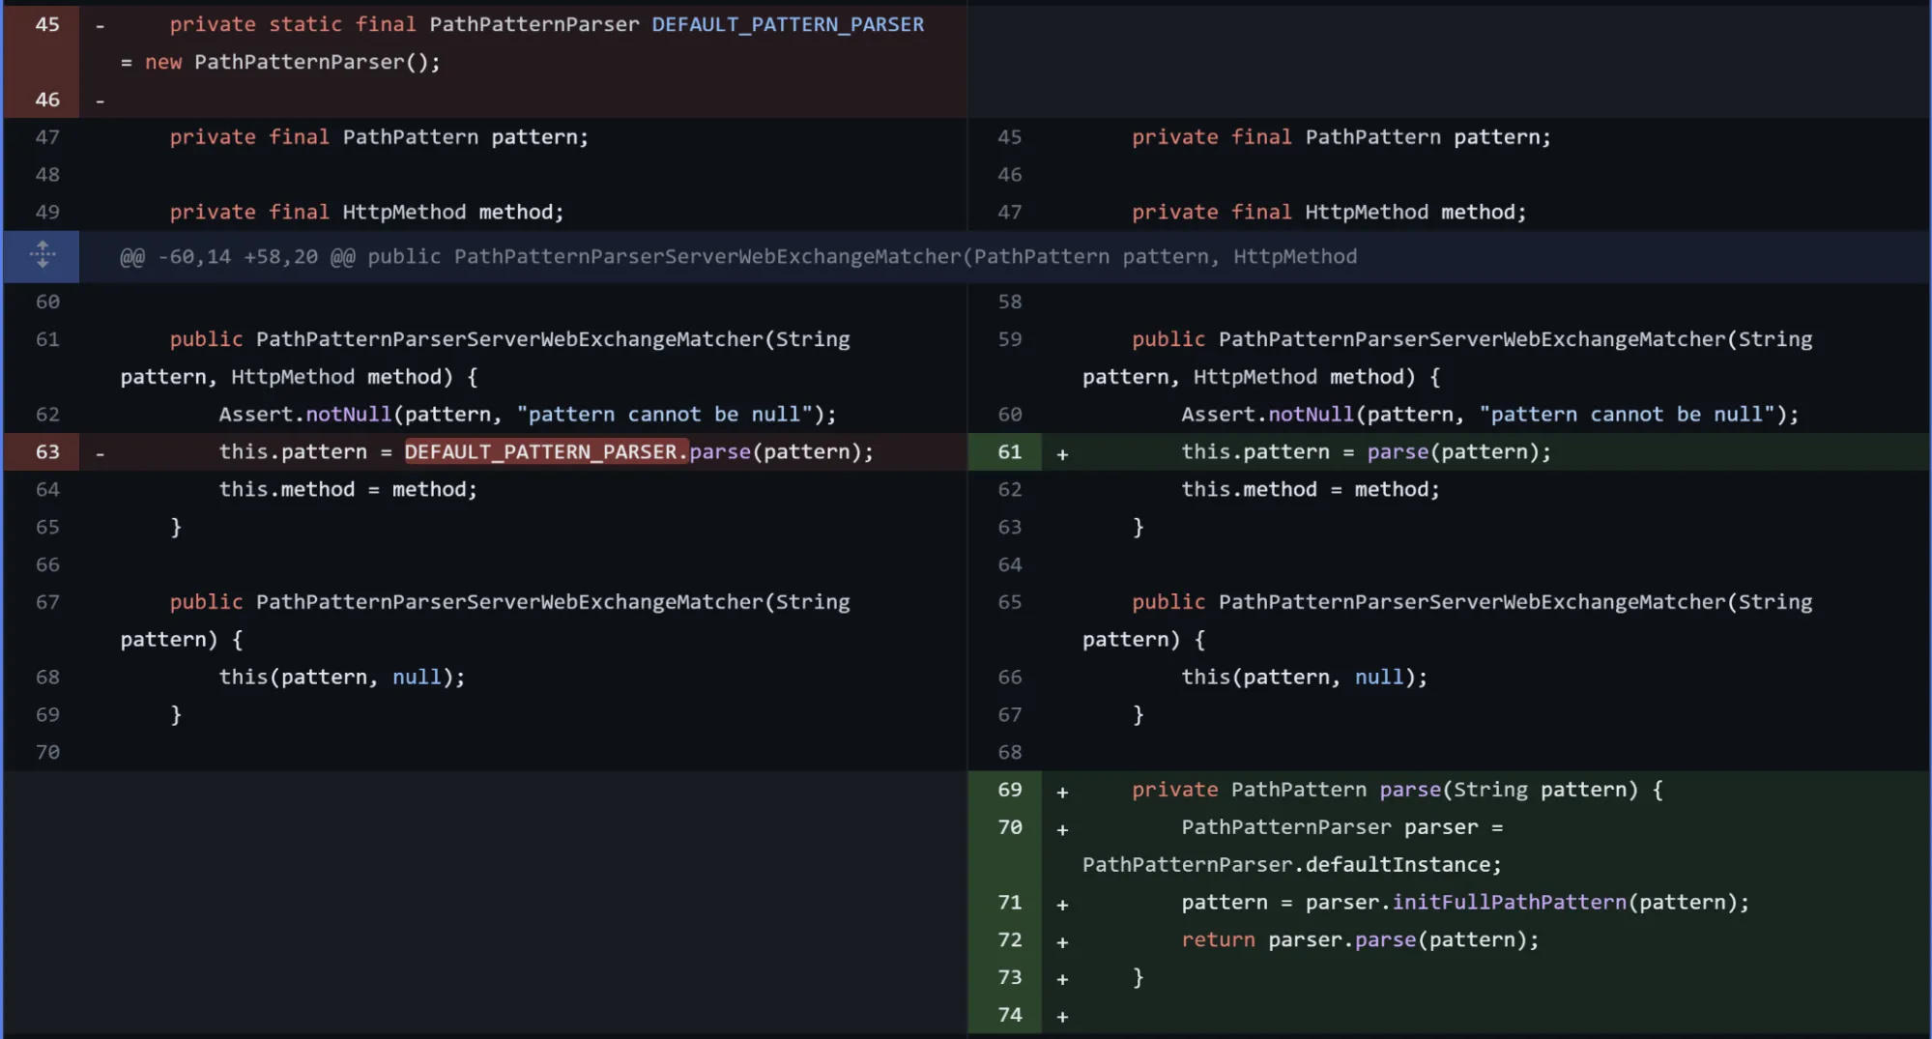Select added line number 71

(x=1009, y=902)
